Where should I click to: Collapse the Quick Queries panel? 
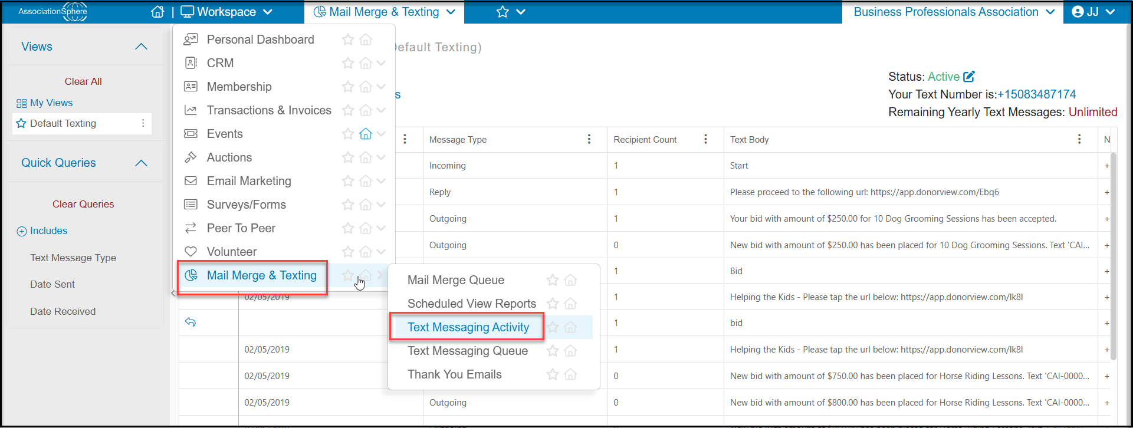click(x=141, y=163)
